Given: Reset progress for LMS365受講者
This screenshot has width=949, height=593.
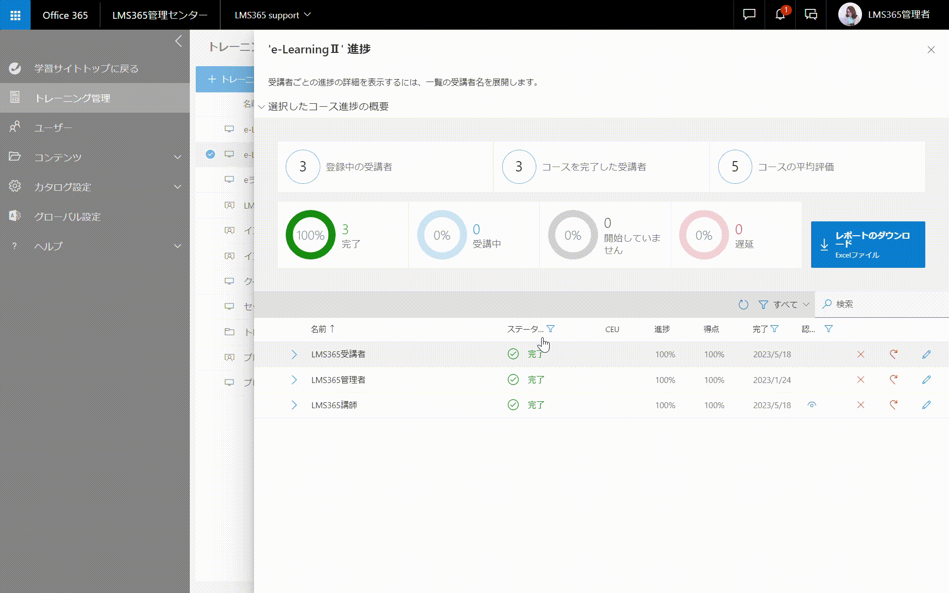Looking at the screenshot, I should (x=894, y=354).
